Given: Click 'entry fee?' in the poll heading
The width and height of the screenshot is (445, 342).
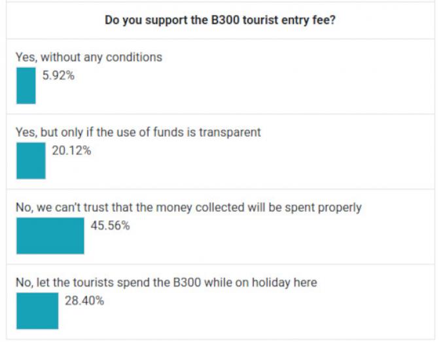Looking at the screenshot, I should click(308, 20).
